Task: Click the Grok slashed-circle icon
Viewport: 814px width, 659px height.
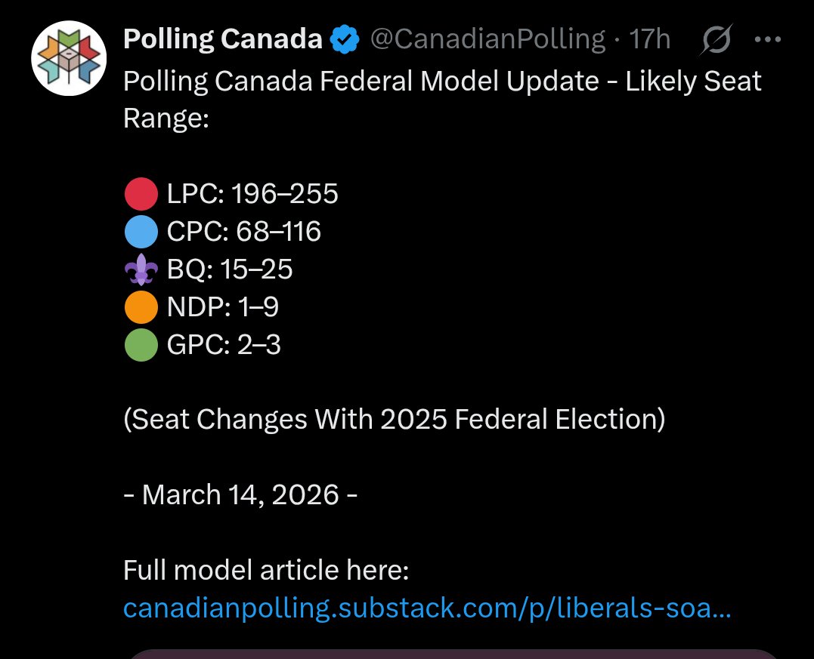Action: (715, 40)
